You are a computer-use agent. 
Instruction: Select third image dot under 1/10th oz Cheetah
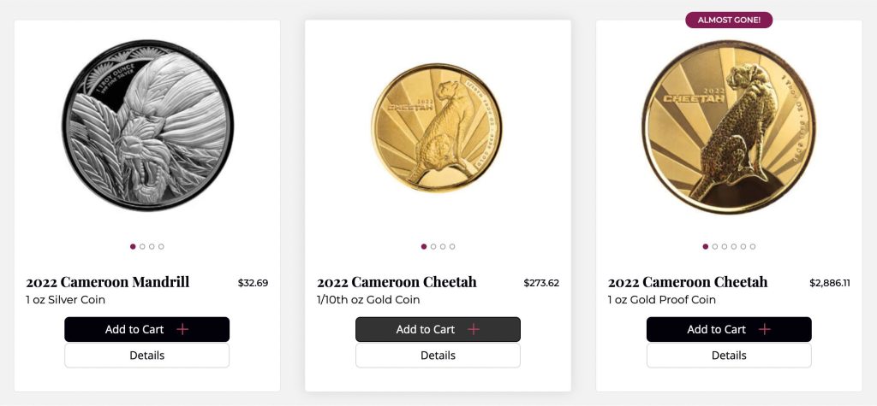coord(443,246)
